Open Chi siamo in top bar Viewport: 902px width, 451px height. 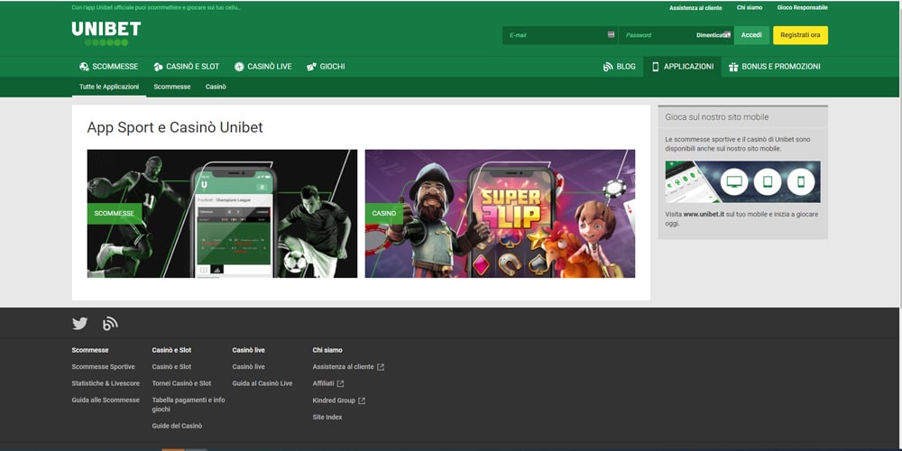click(x=750, y=8)
